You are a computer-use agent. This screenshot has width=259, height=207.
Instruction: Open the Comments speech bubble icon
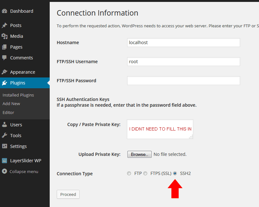4,58
